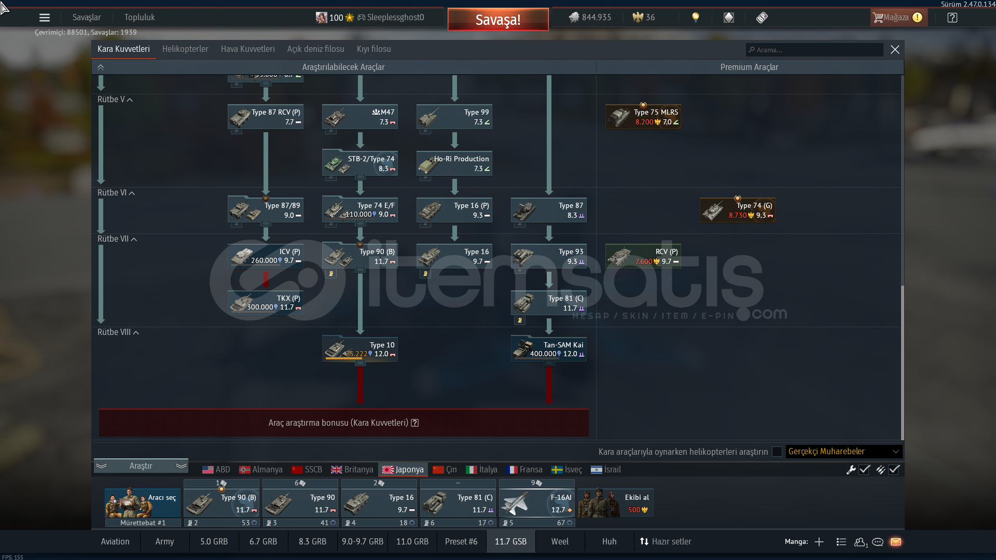996x560 pixels.
Task: Toggle the auto-repair checkbox
Action: tap(864, 470)
